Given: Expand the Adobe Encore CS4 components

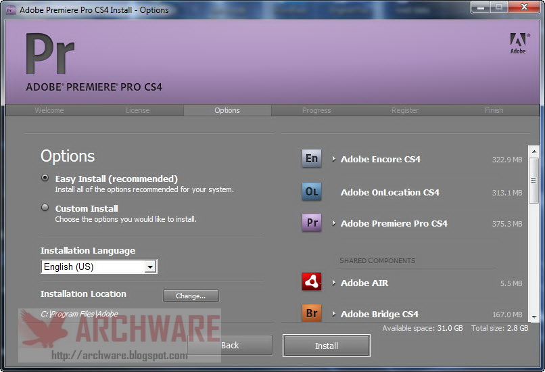Looking at the screenshot, I should pos(333,159).
